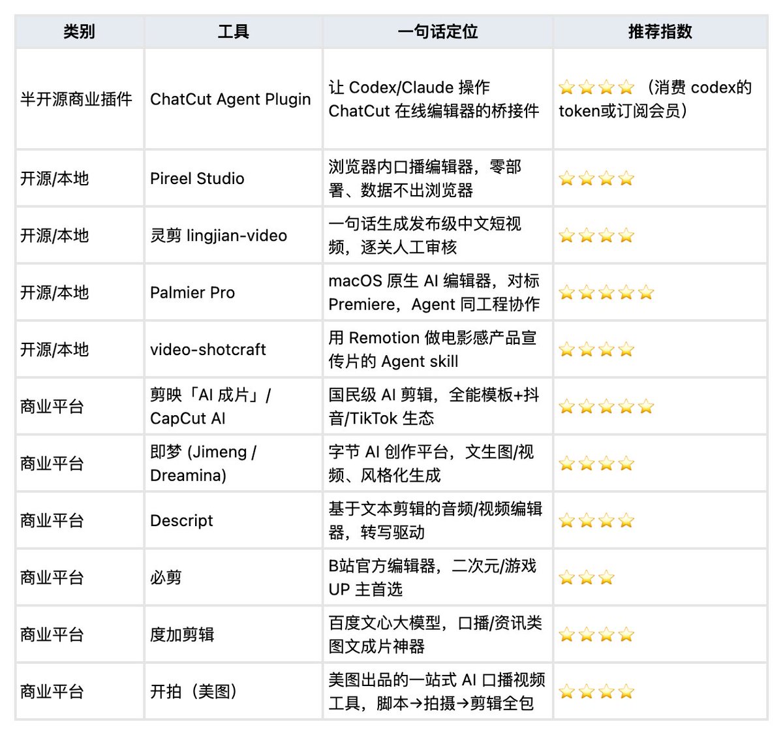
Task: Click the 一句话定位 column header
Action: (437, 31)
